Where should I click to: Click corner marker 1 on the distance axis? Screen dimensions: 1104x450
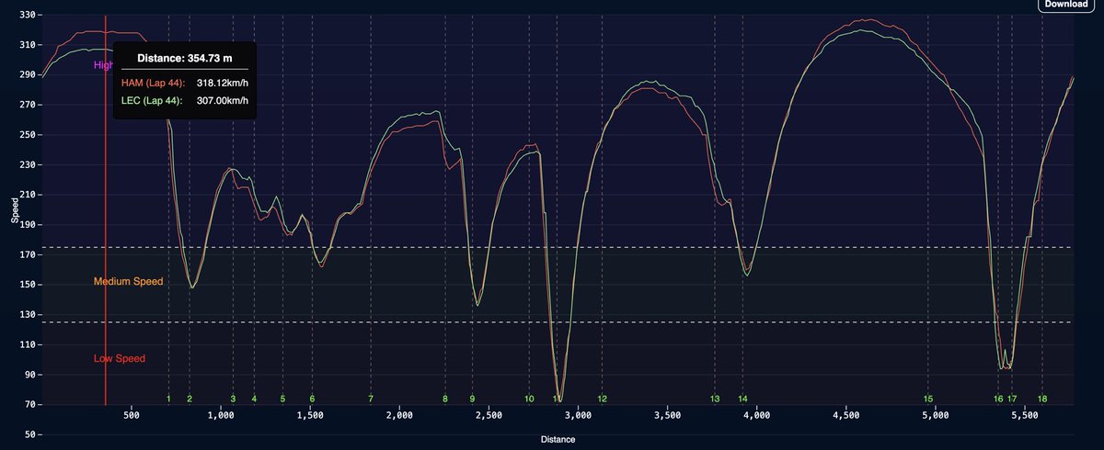(x=169, y=399)
